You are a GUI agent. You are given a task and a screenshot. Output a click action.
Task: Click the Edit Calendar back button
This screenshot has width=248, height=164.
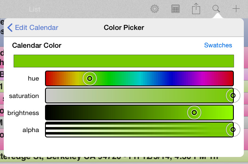click(x=33, y=28)
